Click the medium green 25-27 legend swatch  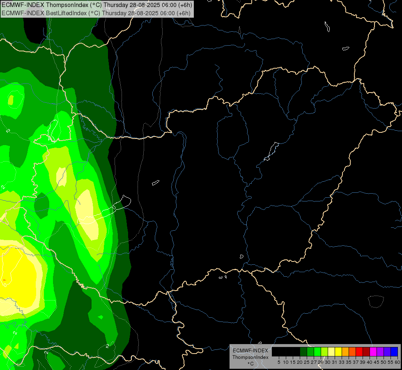tap(310, 351)
